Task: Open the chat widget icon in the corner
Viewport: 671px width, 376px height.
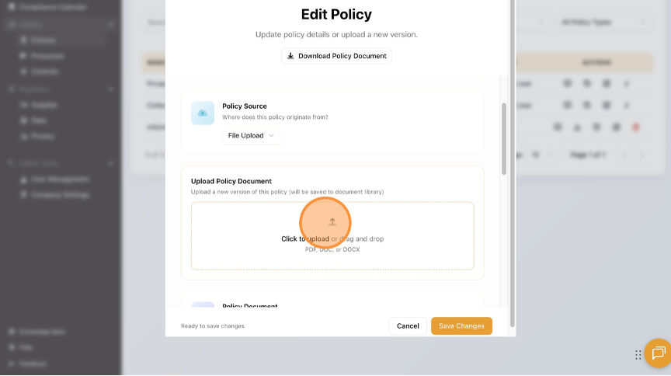Action: (658, 354)
